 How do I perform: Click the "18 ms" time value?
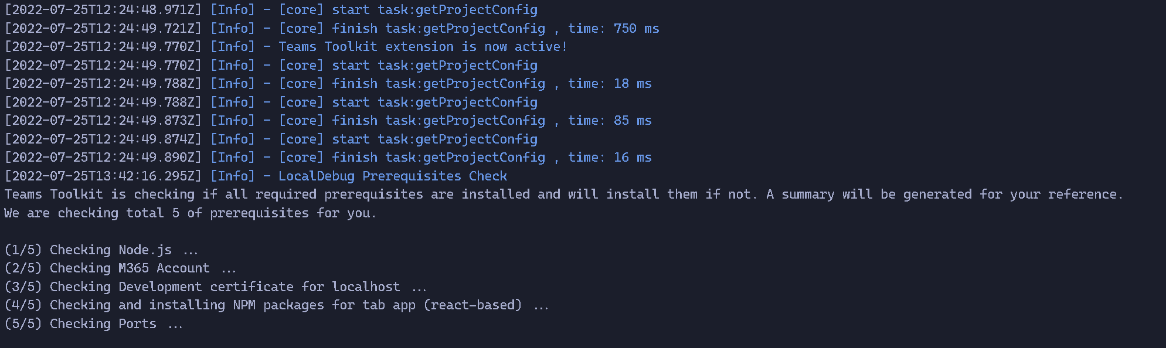click(632, 84)
